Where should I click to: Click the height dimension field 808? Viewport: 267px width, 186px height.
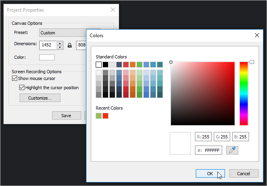coord(81,45)
